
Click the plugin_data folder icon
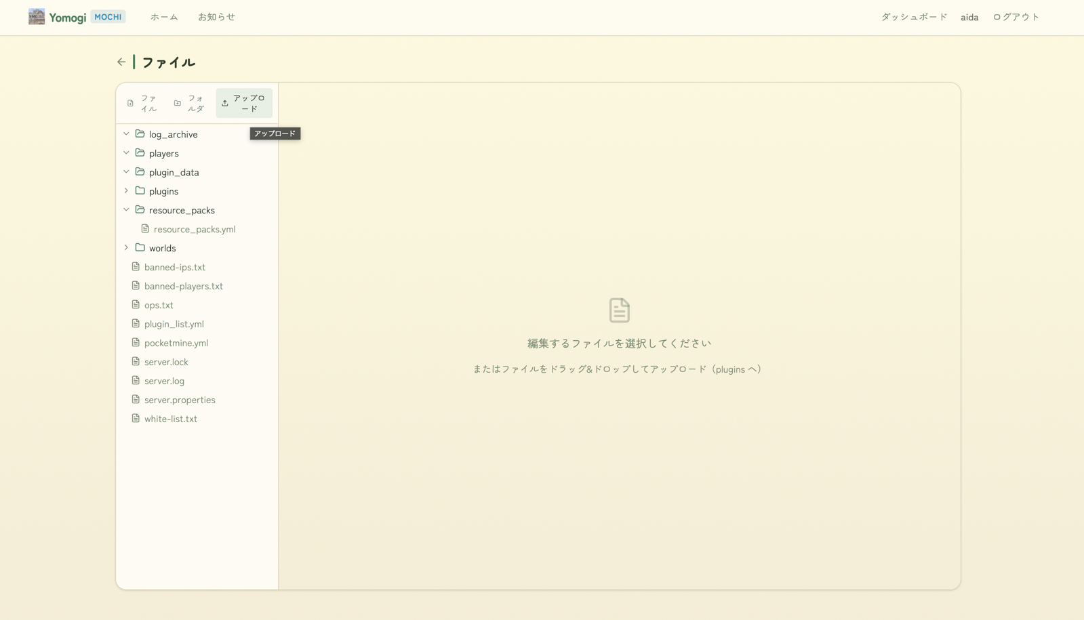(140, 172)
